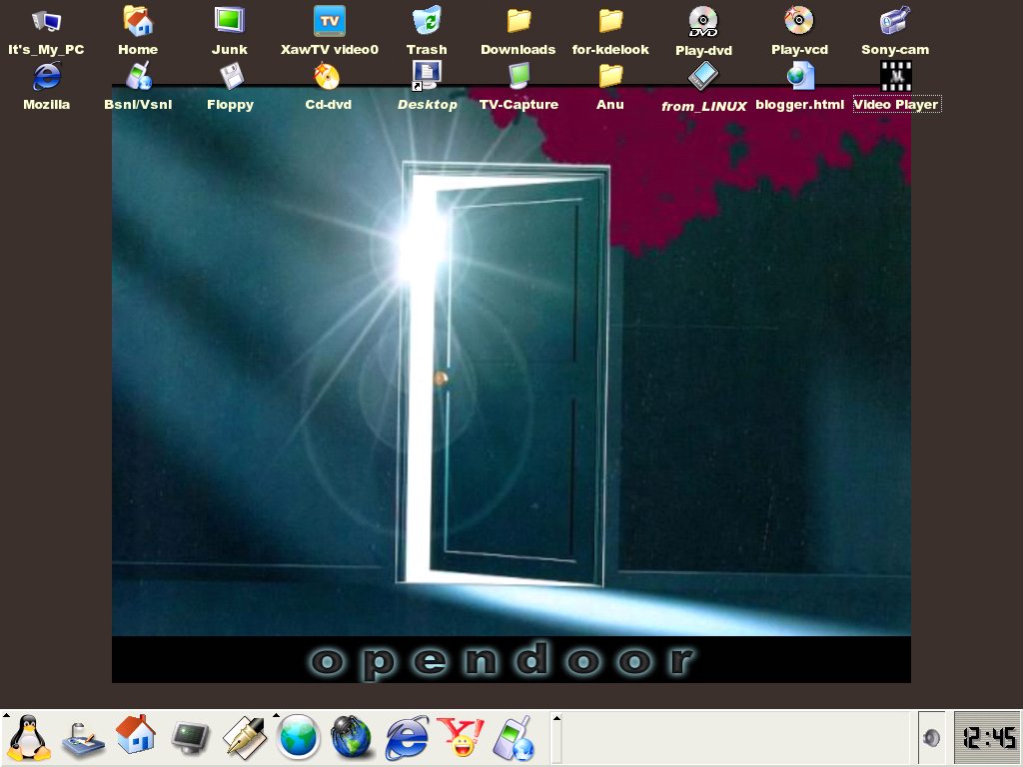Viewport: 1023px width, 767px height.
Task: Open the Home house icon in the panel
Action: 136,735
